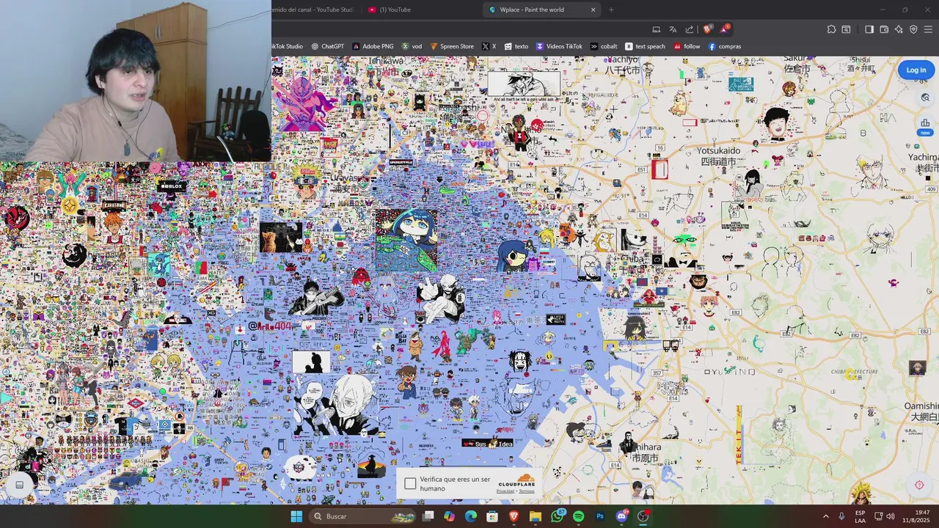Toggle the browser sidebar panel
The height and width of the screenshot is (528, 939).
(869, 29)
